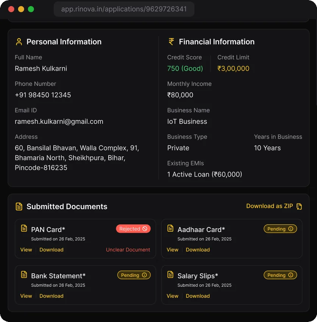
Task: Click the Pending info badge on Aadhaar Card
Action: coord(280,229)
